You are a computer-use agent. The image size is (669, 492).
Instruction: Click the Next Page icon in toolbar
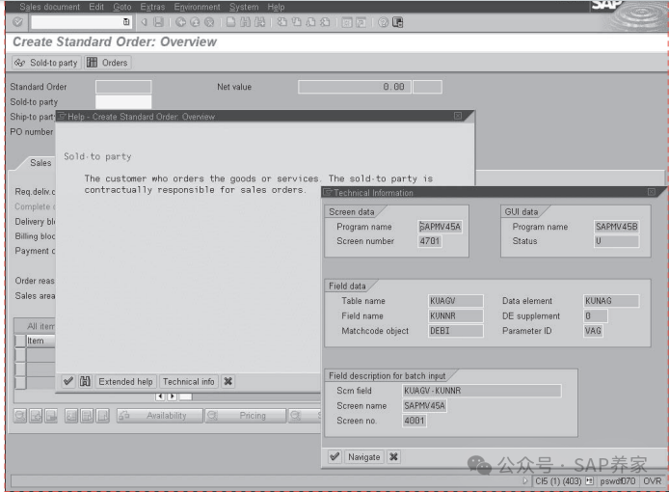click(x=310, y=22)
